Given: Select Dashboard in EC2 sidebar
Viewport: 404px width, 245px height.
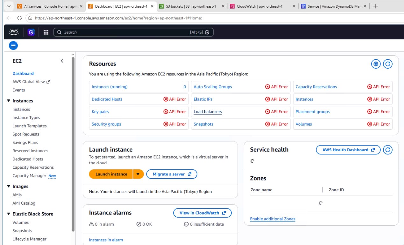Looking at the screenshot, I should [x=23, y=73].
